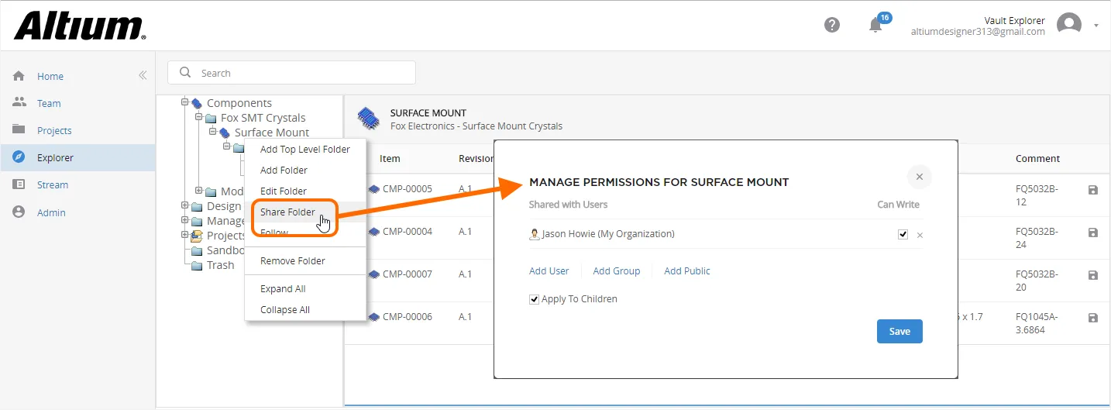Click the Surface Mount header component icon
The image size is (1111, 410).
pyautogui.click(x=368, y=119)
